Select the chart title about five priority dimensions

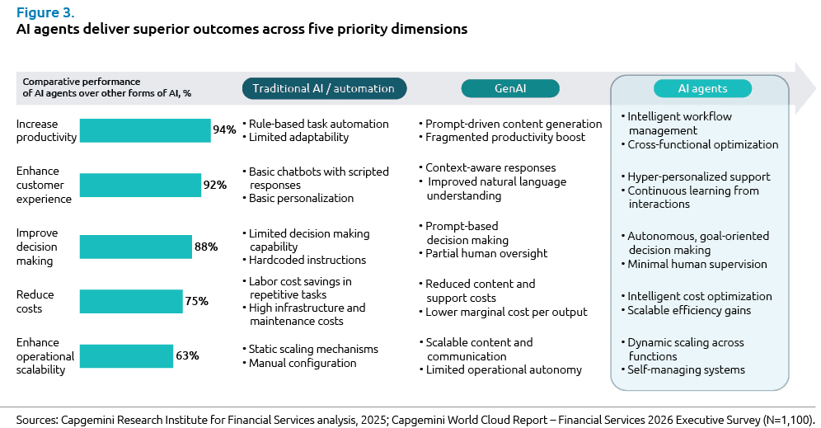pyautogui.click(x=242, y=30)
